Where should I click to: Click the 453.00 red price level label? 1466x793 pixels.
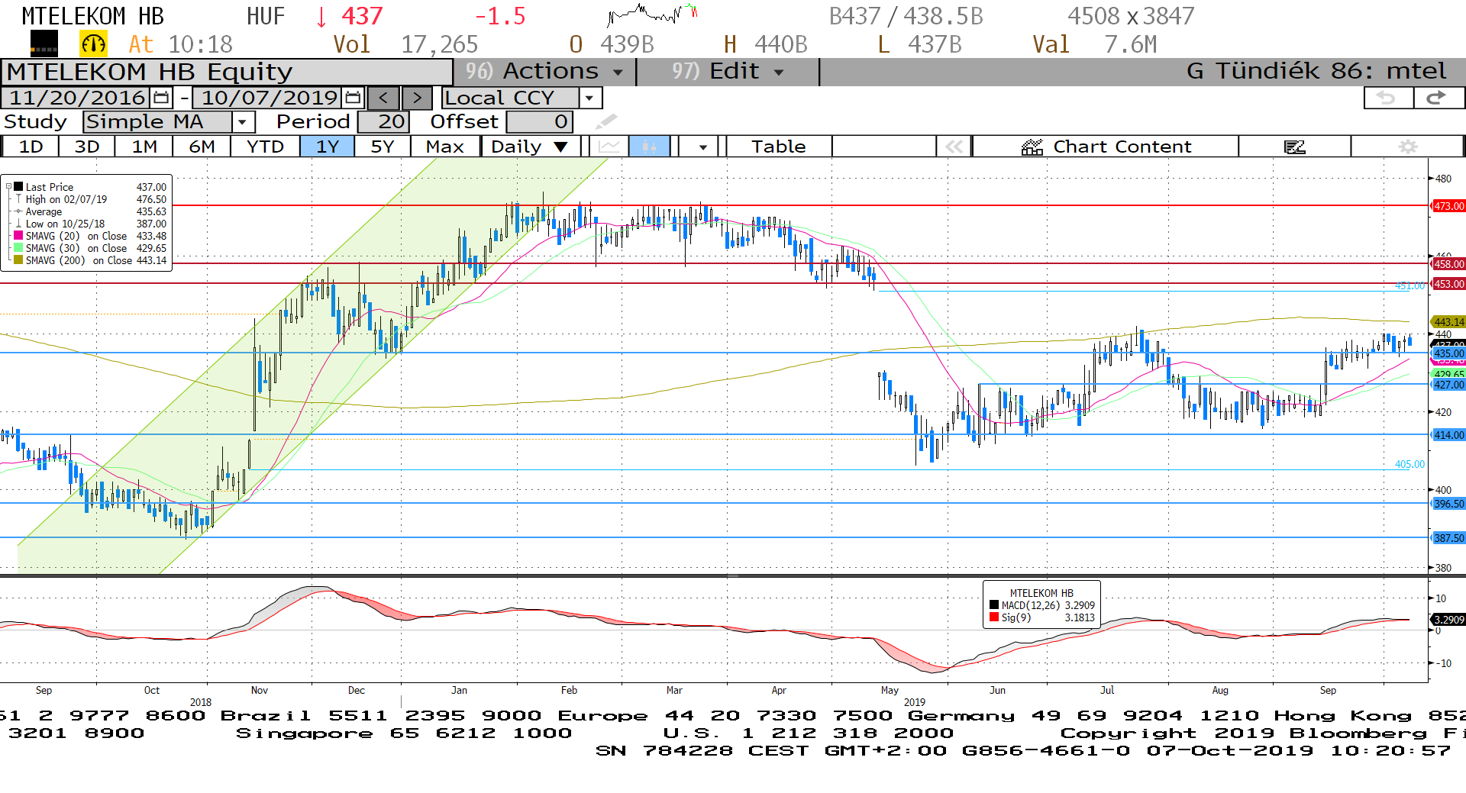click(x=1448, y=284)
